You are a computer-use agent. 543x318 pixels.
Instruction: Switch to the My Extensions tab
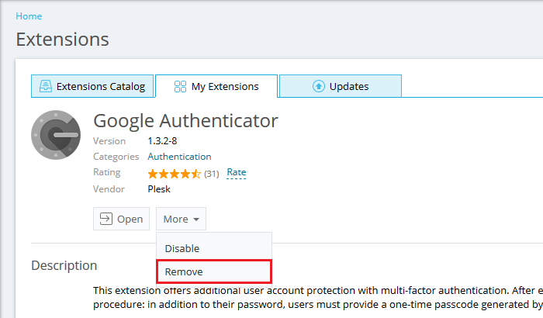216,86
